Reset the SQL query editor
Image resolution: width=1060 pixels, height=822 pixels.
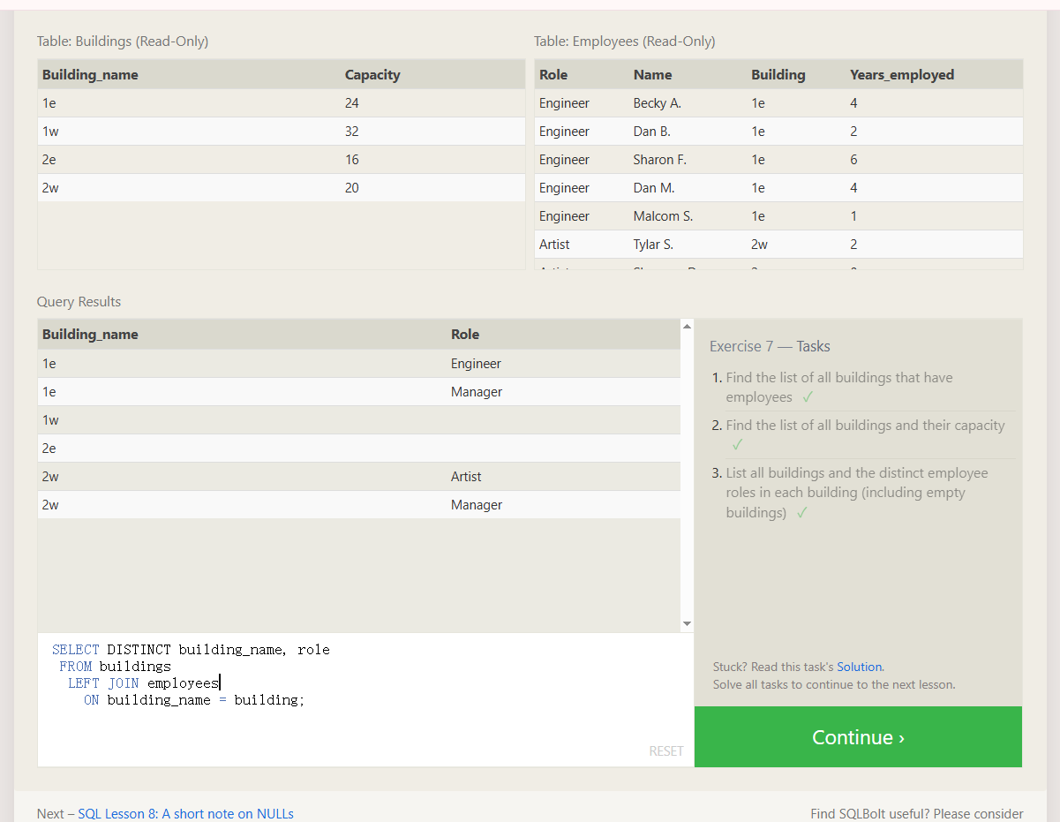point(665,750)
